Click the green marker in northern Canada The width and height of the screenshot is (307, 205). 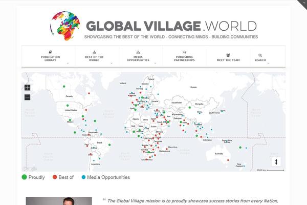[x=64, y=86]
